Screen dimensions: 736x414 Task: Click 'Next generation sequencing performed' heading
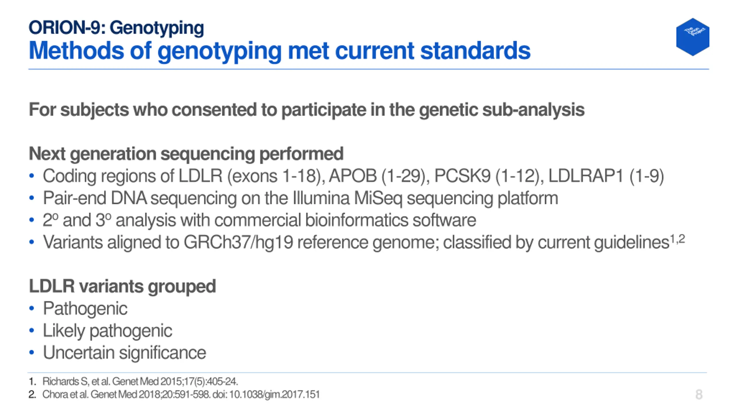click(186, 154)
